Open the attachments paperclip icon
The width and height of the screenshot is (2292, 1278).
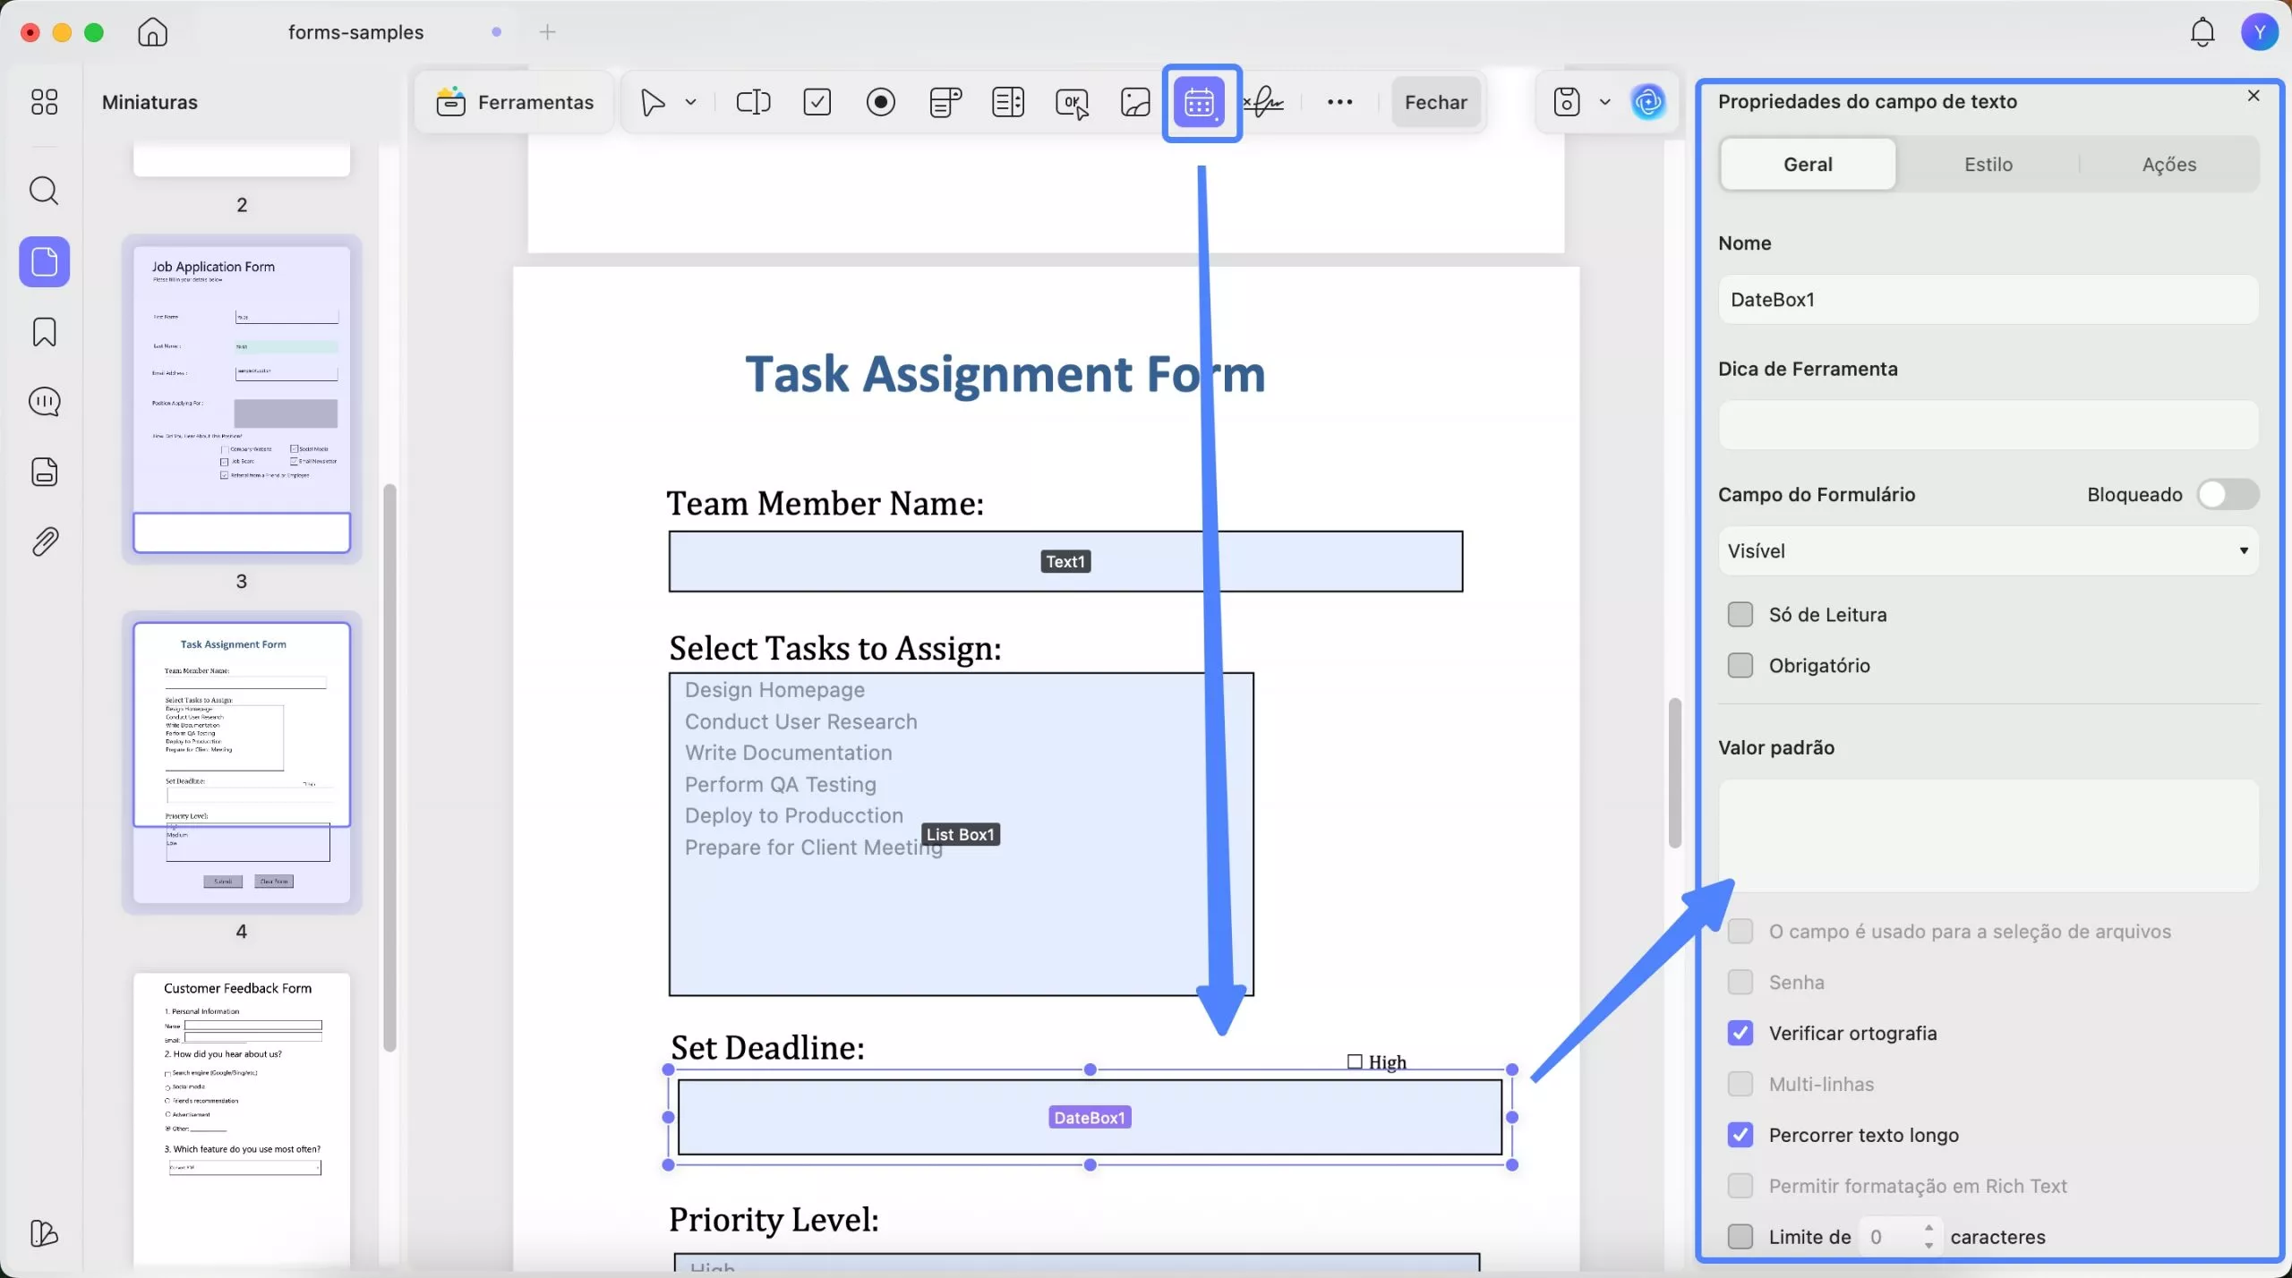coord(45,541)
